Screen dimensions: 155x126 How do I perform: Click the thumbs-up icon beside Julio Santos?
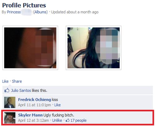coord(7,90)
